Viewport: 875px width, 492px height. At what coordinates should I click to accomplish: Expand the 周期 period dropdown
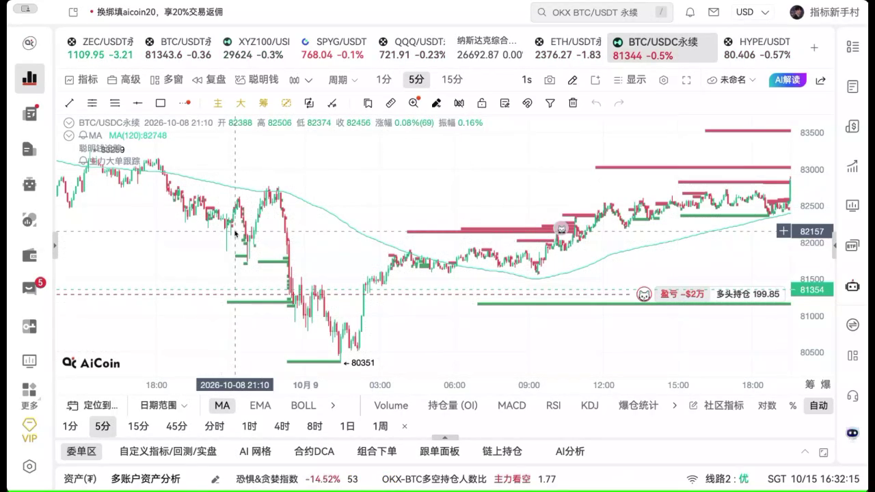(343, 80)
